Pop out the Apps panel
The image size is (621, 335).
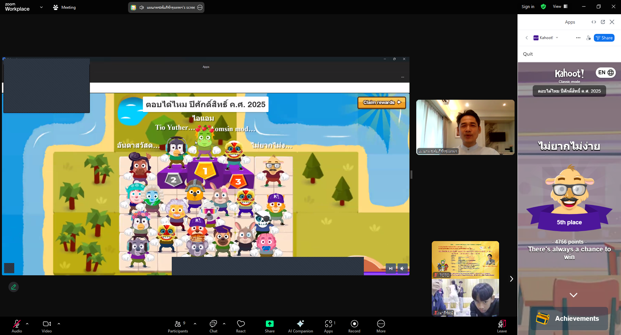603,22
